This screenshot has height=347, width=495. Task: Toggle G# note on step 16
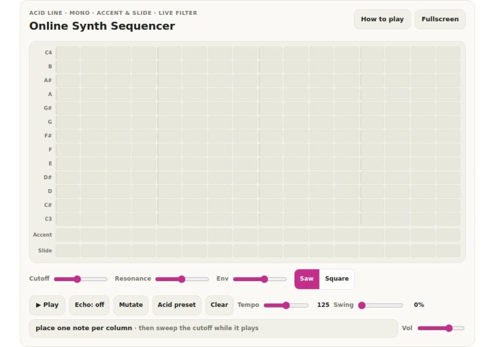coord(449,108)
